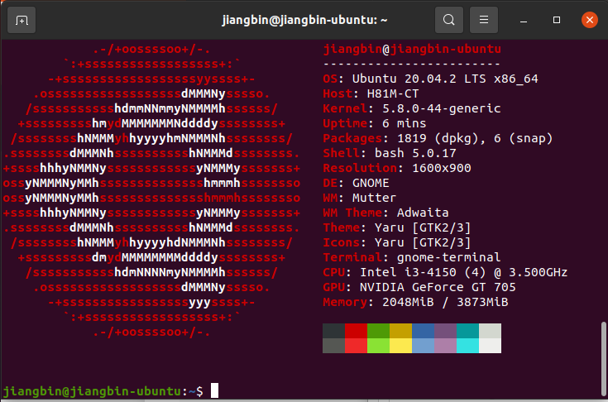Screen dimensions: 608x402
Task: Click the bright red color block
Action: click(x=356, y=346)
